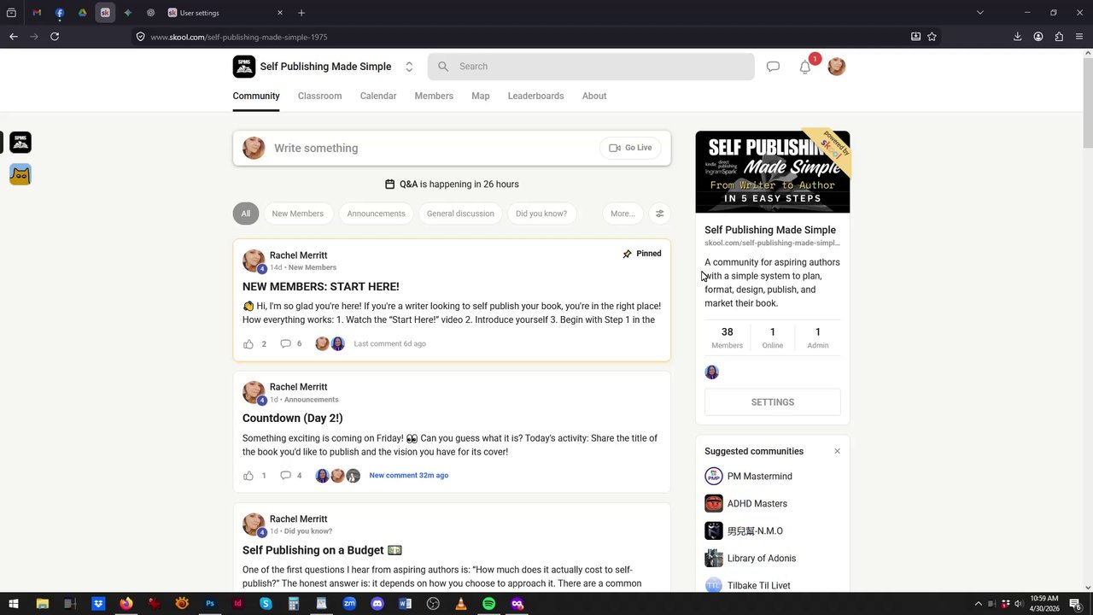Select the Did you know? filter chip
The height and width of the screenshot is (615, 1093).
(x=541, y=214)
